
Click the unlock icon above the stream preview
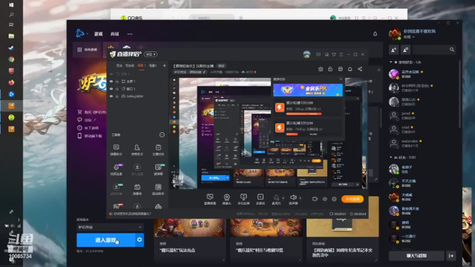[330, 69]
